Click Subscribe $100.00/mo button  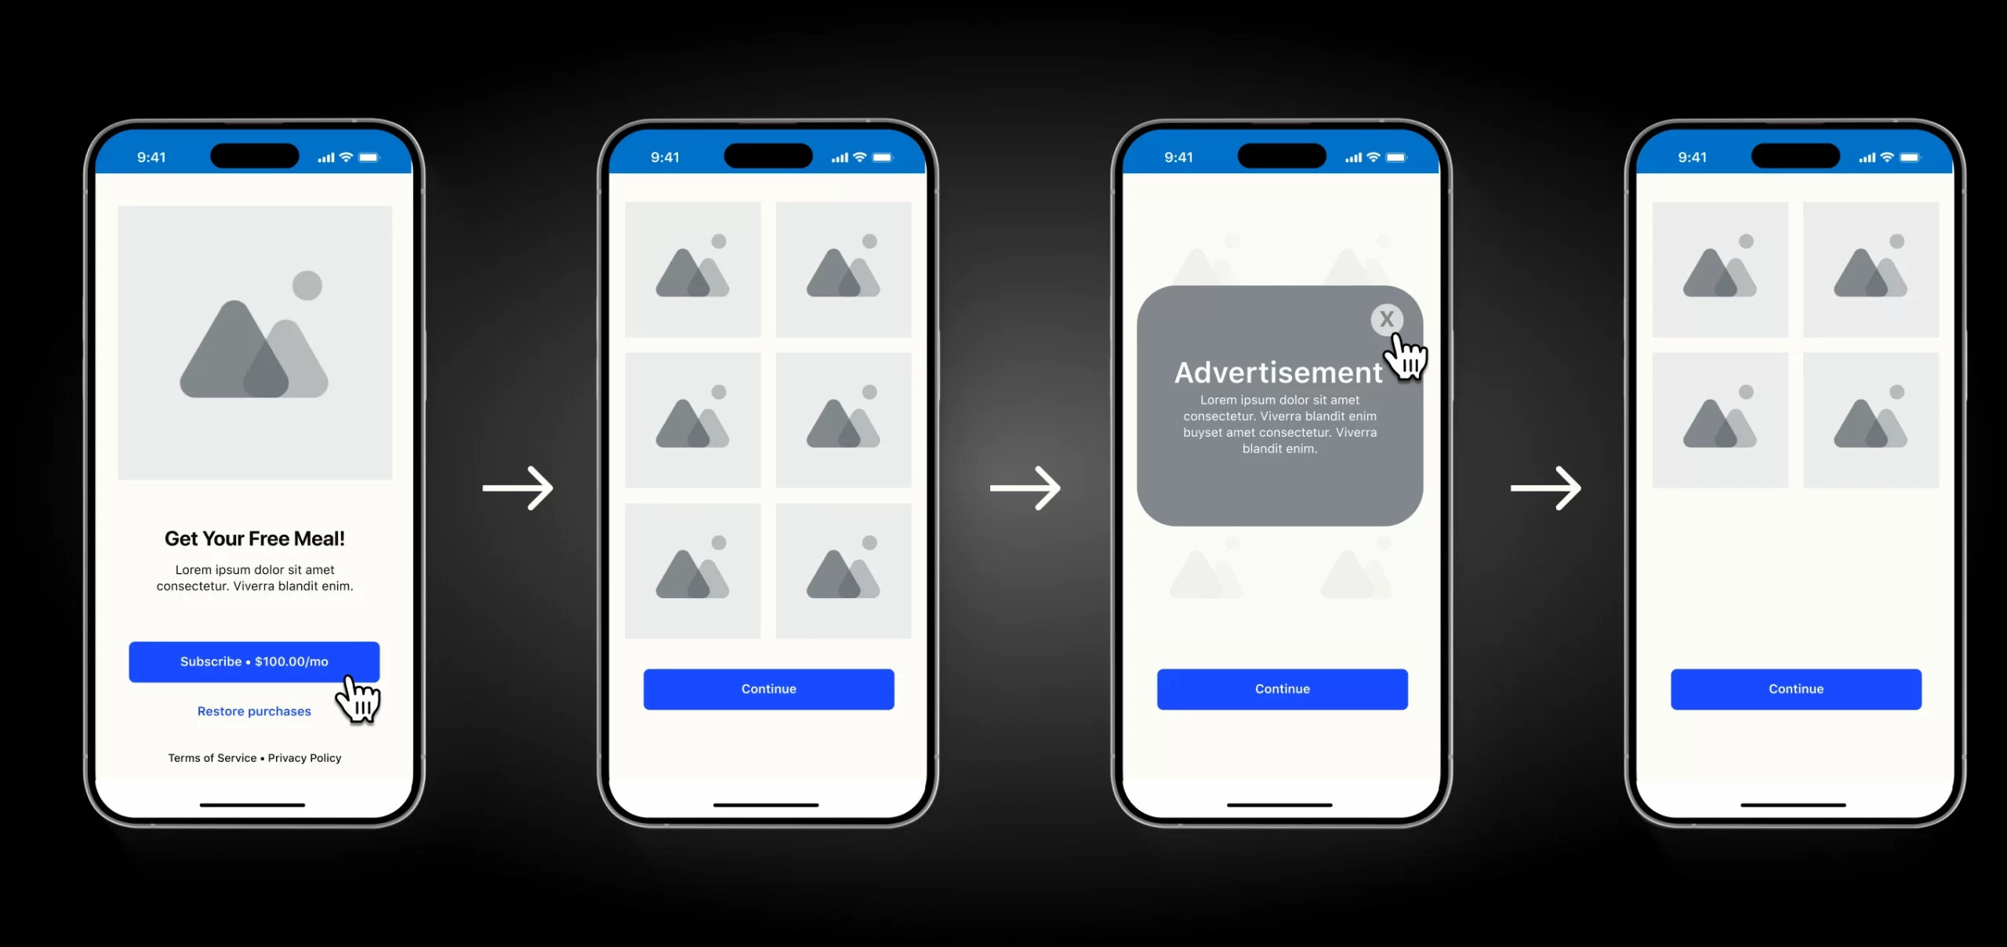(253, 660)
